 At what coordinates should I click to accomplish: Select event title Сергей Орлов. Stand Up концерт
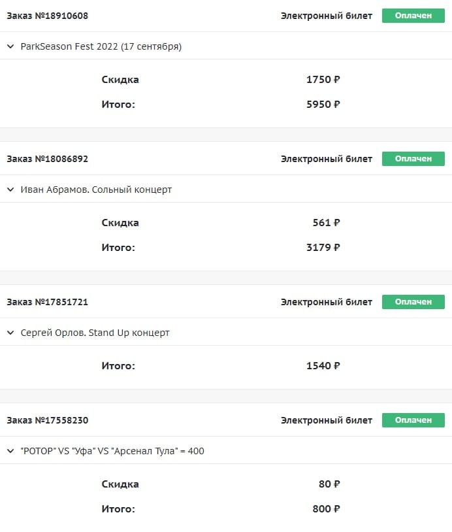click(x=95, y=333)
